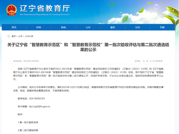Click the national emblem logo
This screenshot has height=134, width=179.
pyautogui.click(x=11, y=10)
